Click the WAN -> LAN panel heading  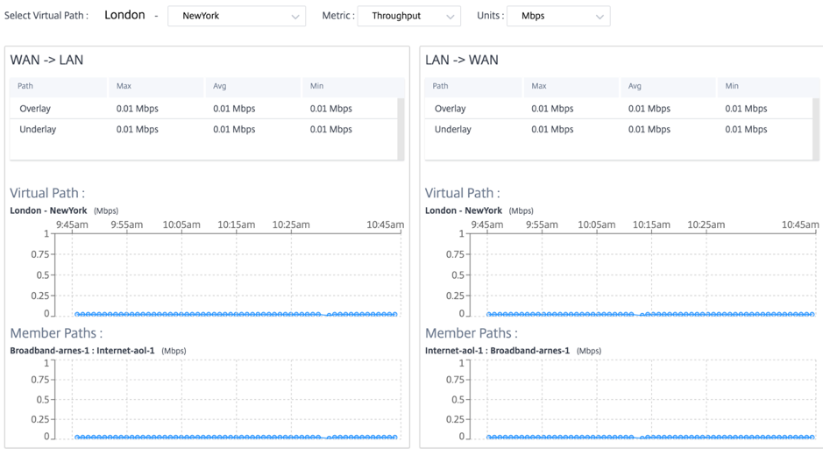click(x=46, y=60)
